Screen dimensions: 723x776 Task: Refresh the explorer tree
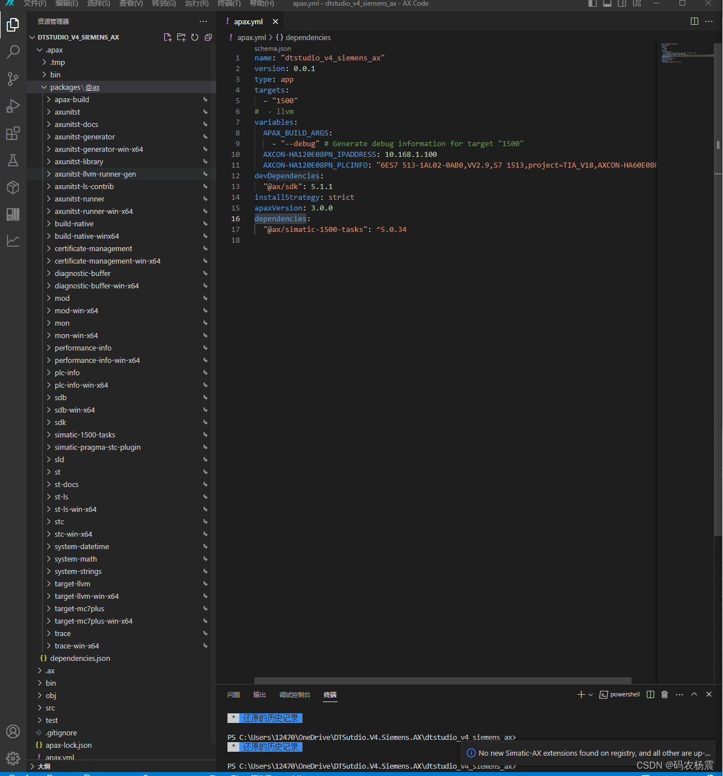(195, 37)
